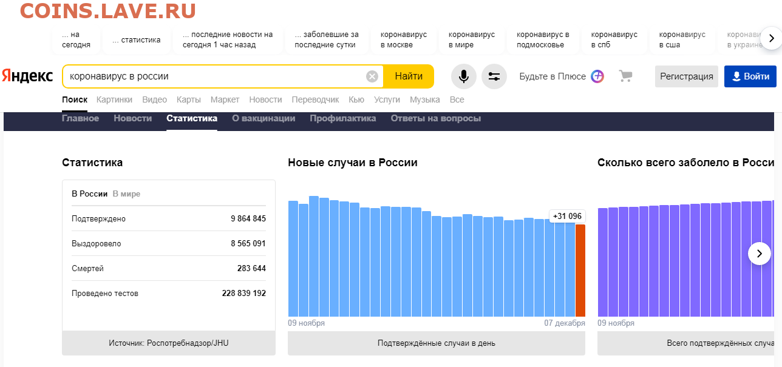Select chip 'заболевшие за последние сутки'

[327, 39]
